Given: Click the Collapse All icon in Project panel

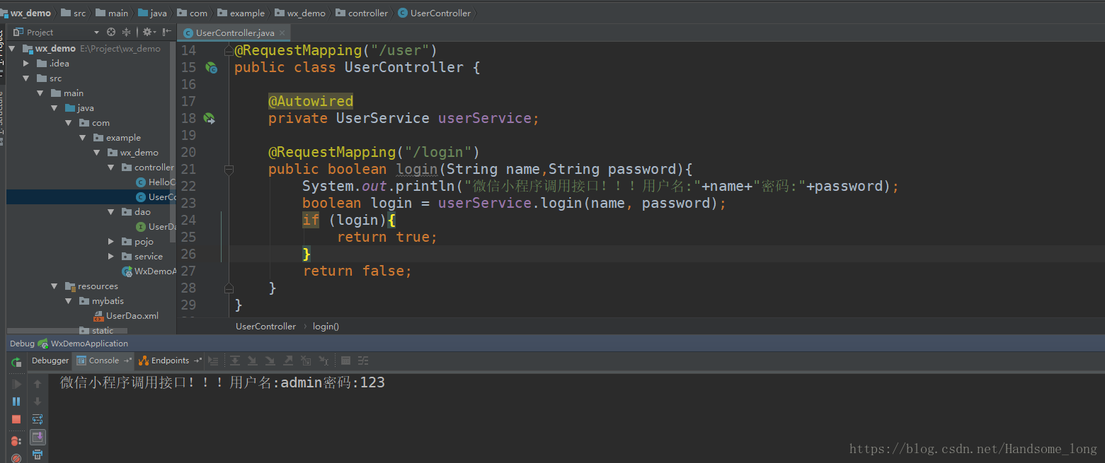Looking at the screenshot, I should pyautogui.click(x=127, y=32).
